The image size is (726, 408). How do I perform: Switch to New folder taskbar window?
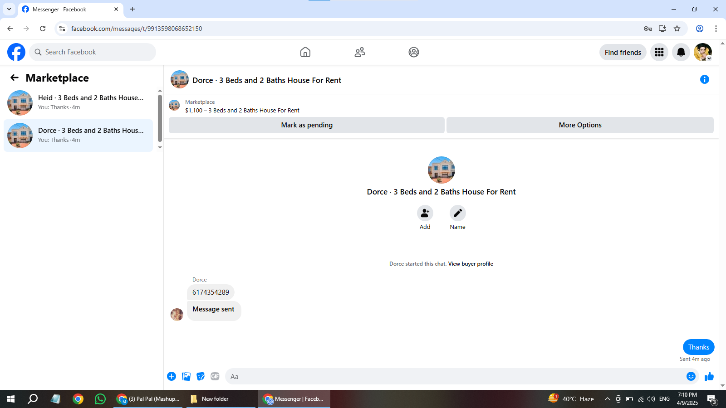coord(221,399)
